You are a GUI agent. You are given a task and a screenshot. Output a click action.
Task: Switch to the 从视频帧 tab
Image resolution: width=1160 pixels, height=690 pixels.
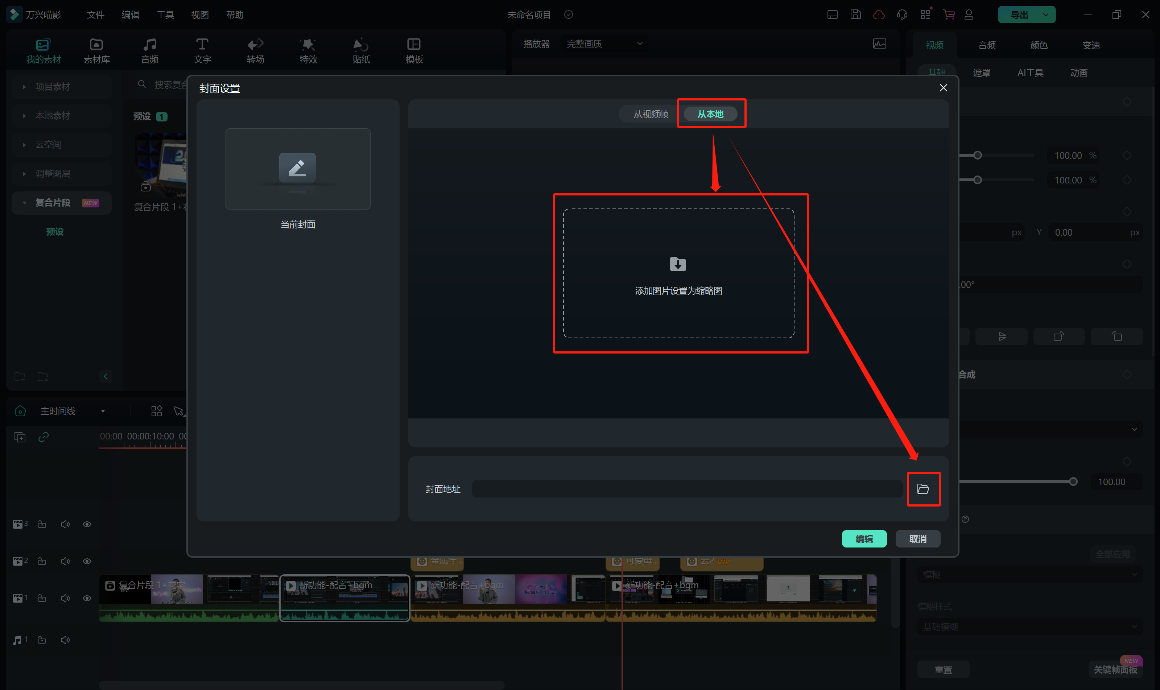pyautogui.click(x=651, y=114)
